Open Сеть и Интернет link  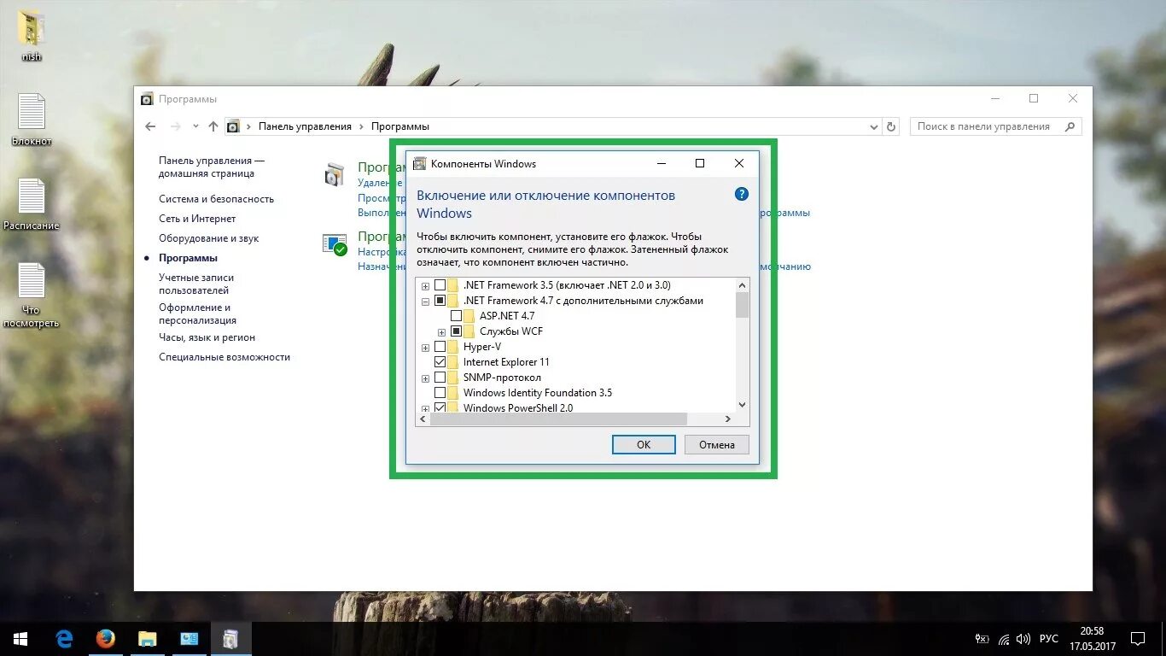tap(197, 219)
